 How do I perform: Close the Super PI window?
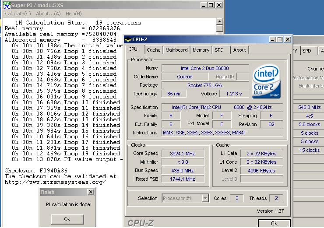(219, 5)
